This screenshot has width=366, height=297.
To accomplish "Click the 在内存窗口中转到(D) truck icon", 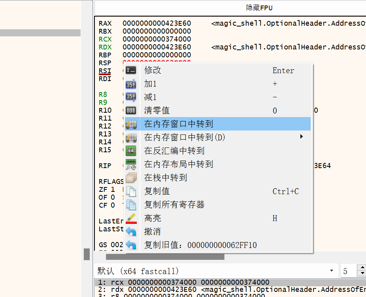I will 131,137.
